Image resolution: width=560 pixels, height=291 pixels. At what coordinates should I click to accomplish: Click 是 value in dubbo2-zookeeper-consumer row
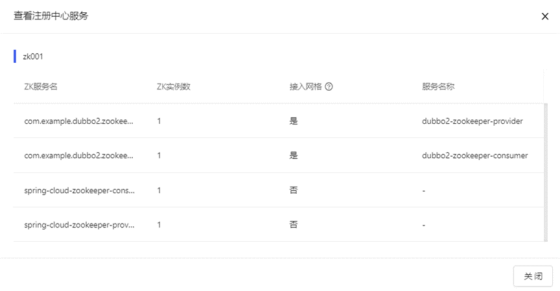[x=294, y=156]
